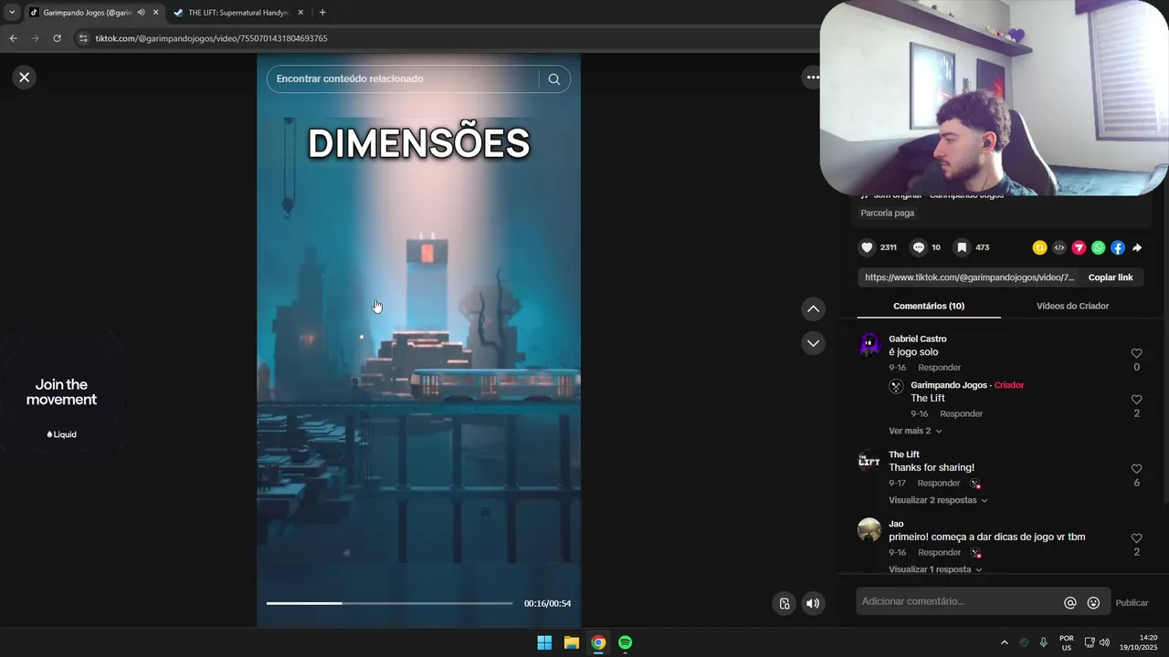
Task: Open the emoji picker in comment box
Action: pyautogui.click(x=1093, y=603)
